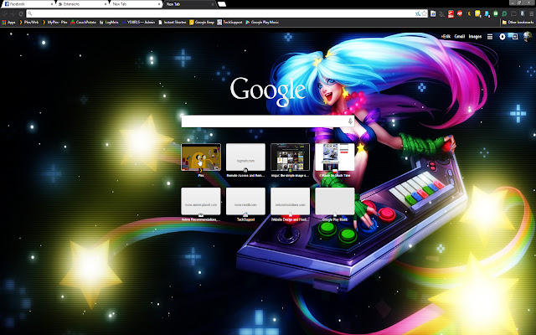The width and height of the screenshot is (536, 335).
Task: Open the reddit TechSupport thumbnail
Action: click(x=245, y=201)
